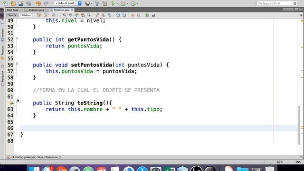
Task: Maximize the editor window with top-right icon
Action: tap(301, 9)
